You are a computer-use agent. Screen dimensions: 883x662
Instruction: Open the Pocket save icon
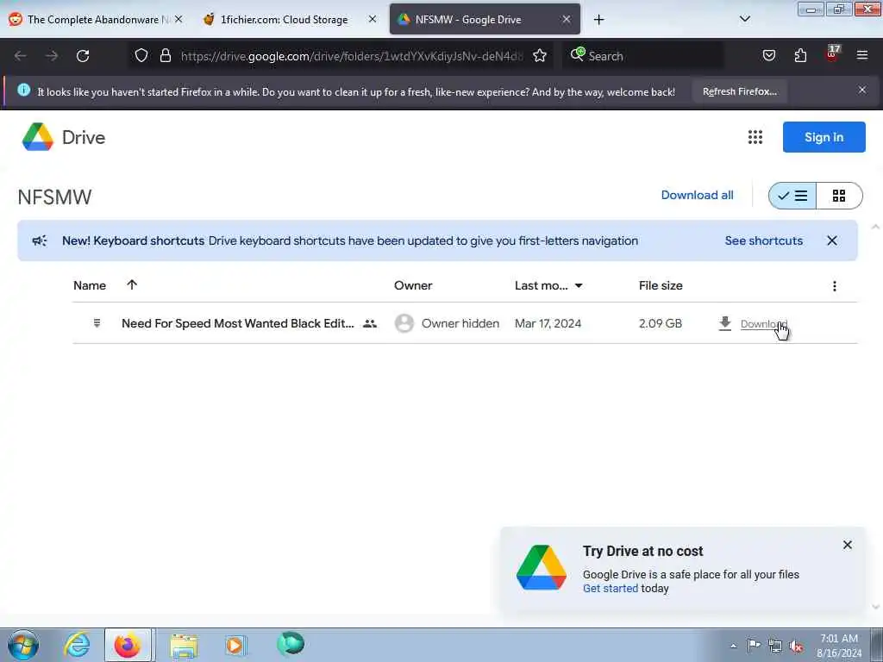768,55
